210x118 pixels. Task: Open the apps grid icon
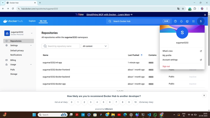point(193,21)
